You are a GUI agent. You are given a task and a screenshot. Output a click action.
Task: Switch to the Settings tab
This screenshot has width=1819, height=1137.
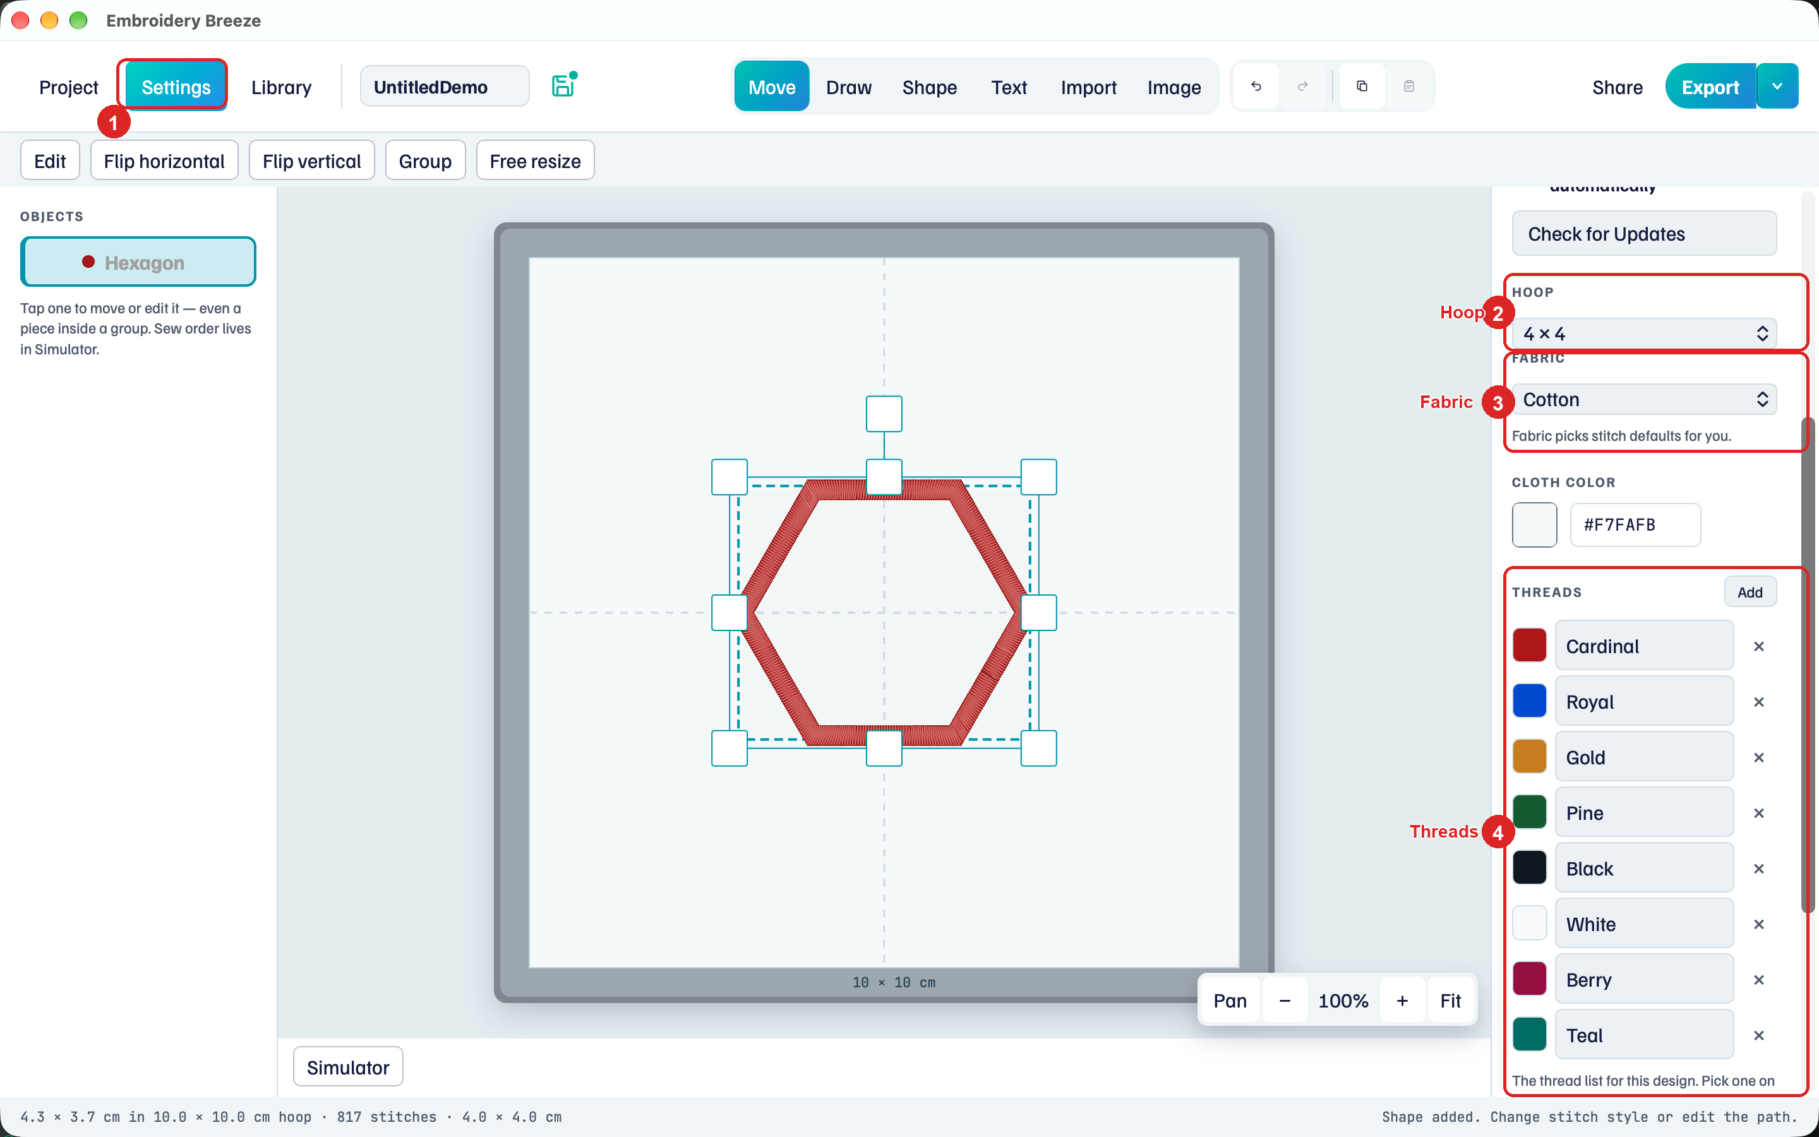[x=176, y=87]
